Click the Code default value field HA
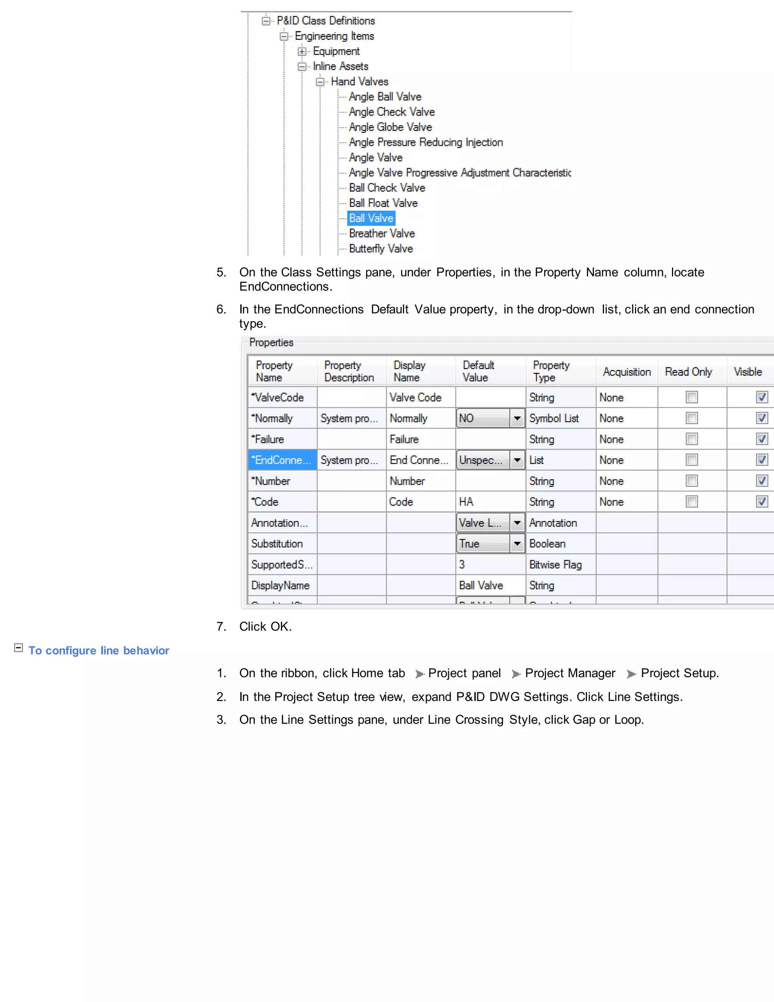 (490, 502)
